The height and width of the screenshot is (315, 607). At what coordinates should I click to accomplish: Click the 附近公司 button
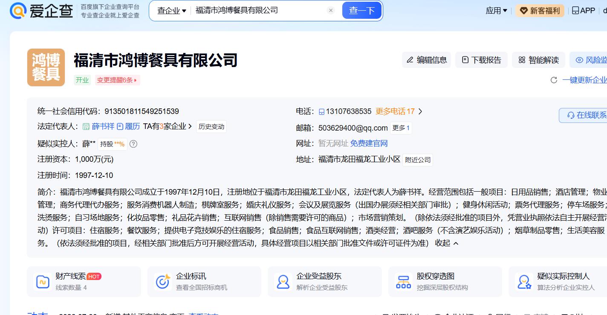tap(418, 160)
